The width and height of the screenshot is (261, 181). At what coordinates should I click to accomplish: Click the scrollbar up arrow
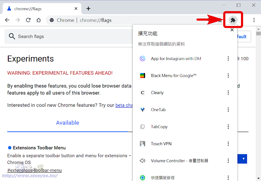click(258, 29)
